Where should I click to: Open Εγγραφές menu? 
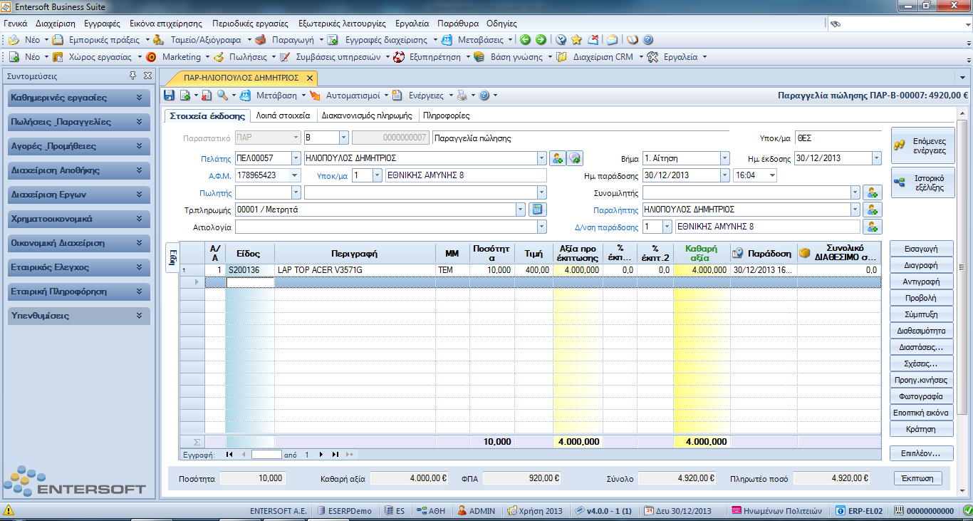[102, 24]
